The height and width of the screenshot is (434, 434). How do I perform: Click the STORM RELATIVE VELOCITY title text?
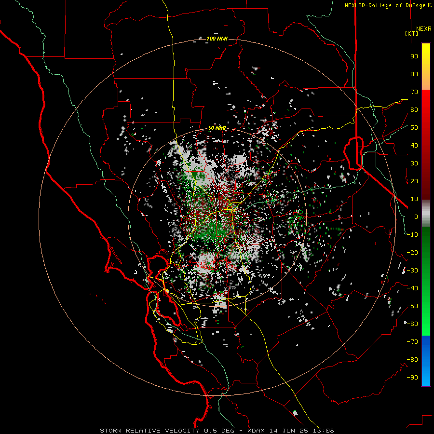tap(149, 431)
